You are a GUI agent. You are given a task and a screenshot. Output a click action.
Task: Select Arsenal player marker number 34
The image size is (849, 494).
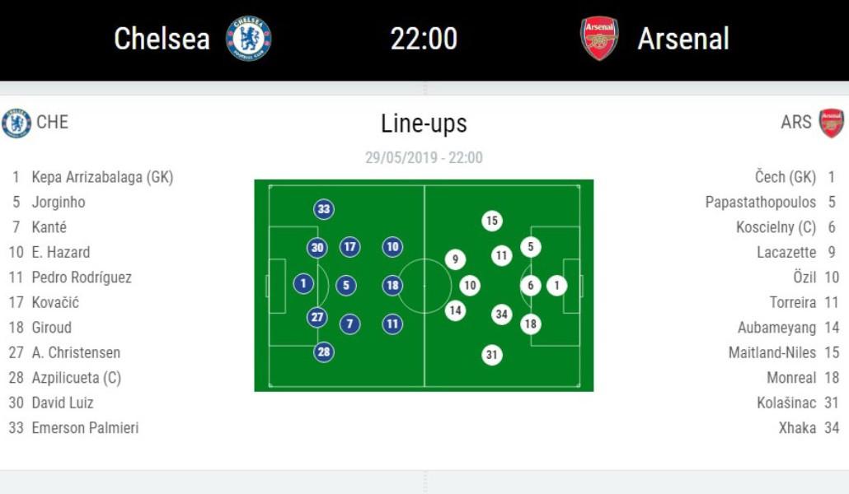point(502,314)
